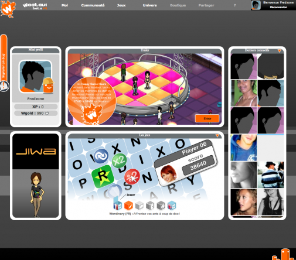This screenshot has width=296, height=260.
Task: Expand the Derniers connectés panel arrow
Action: 280,51
